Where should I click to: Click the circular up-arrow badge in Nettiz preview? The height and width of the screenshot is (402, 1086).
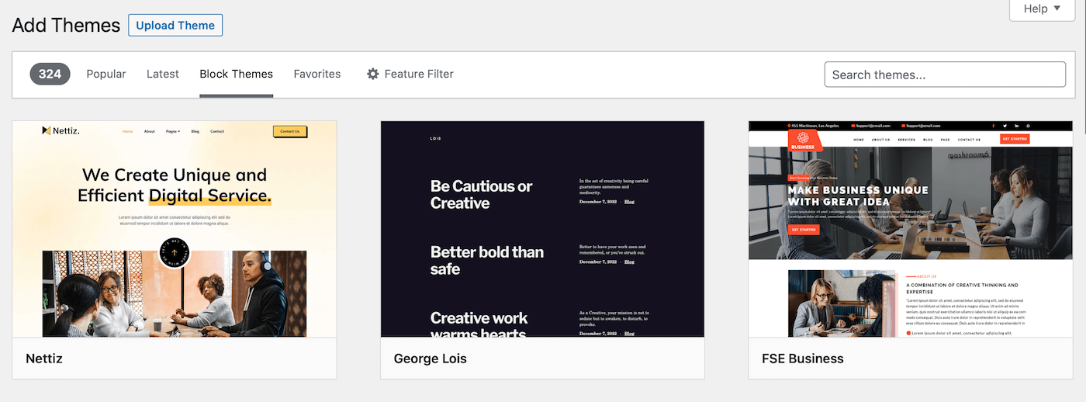[175, 252]
